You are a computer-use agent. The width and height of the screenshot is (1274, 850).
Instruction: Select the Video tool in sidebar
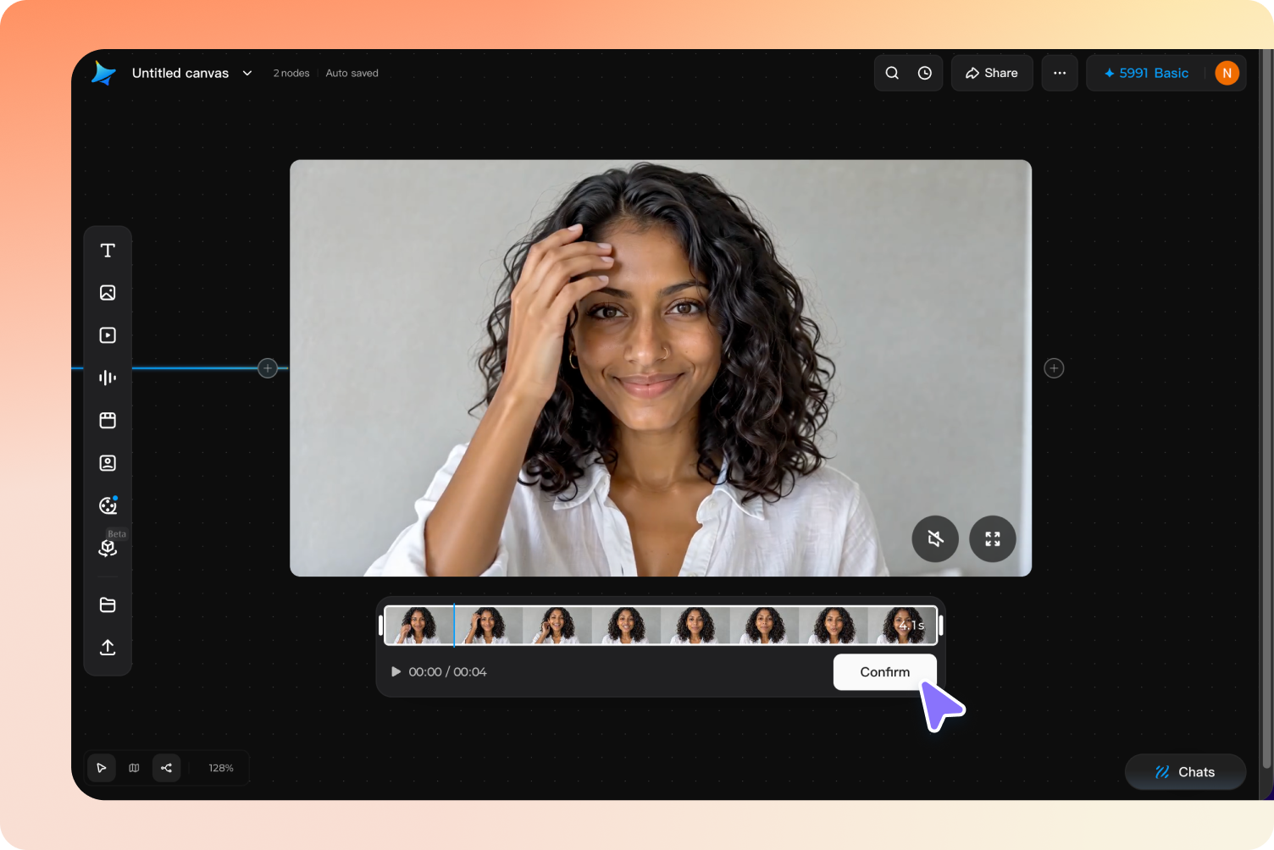(x=108, y=335)
